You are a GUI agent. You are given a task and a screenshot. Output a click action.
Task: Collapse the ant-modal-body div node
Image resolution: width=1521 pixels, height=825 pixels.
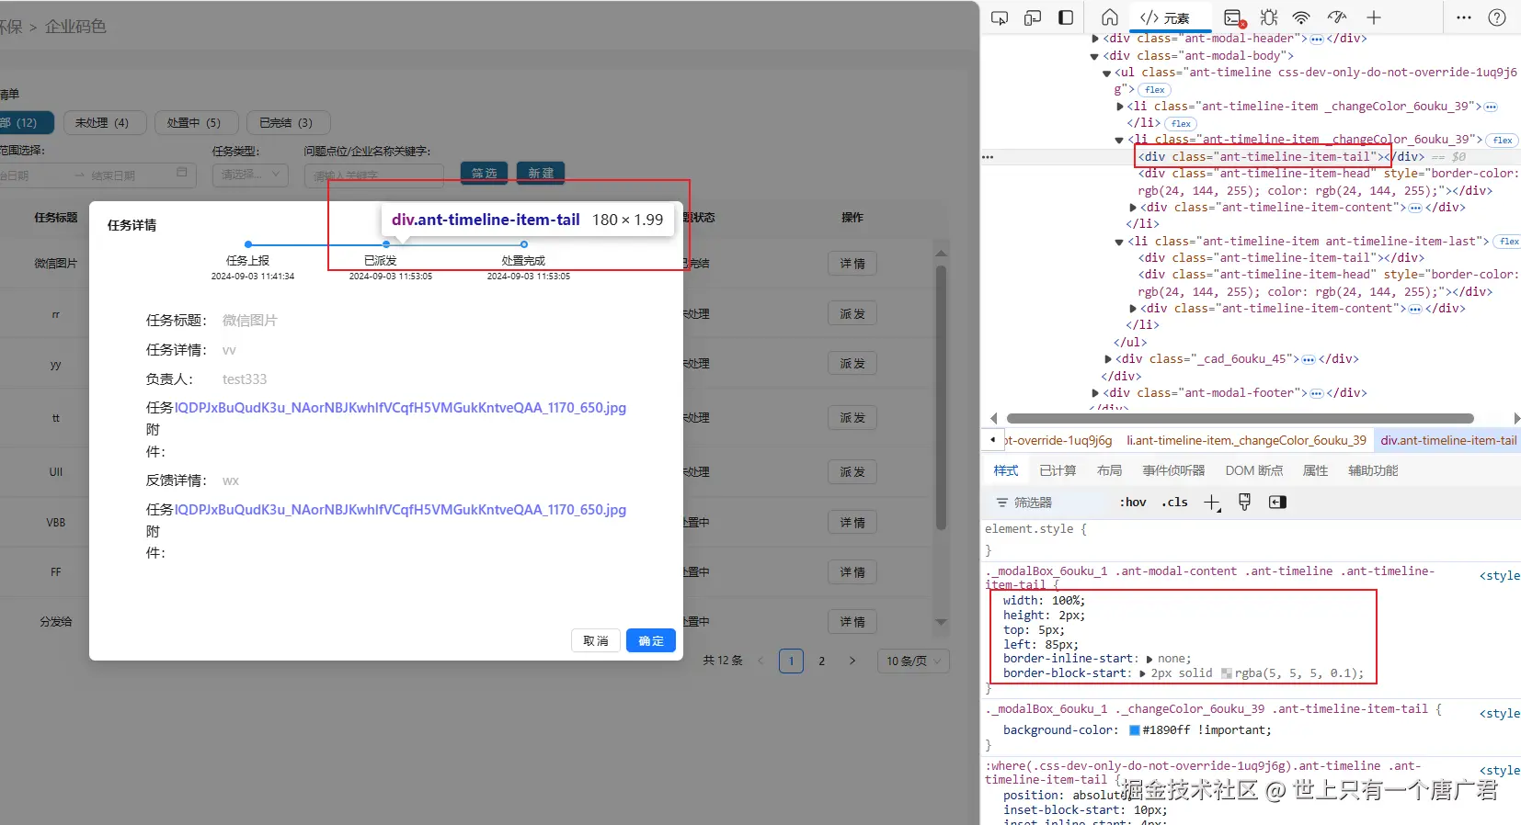coord(1094,56)
